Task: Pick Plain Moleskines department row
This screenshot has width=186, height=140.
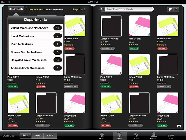Action: 36,44
